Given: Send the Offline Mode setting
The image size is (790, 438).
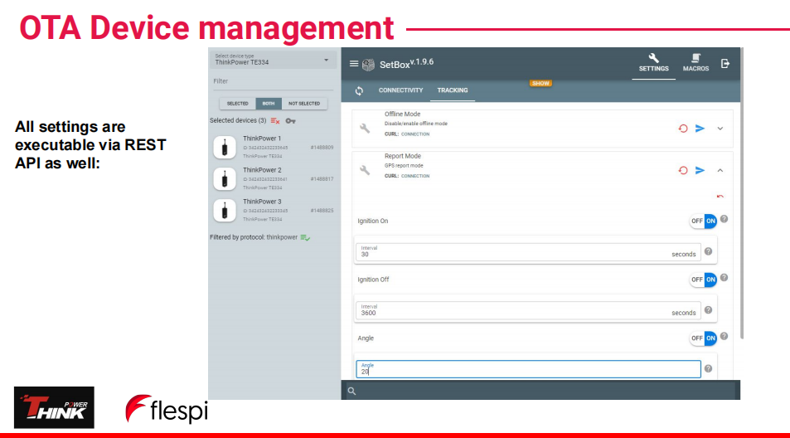Looking at the screenshot, I should (700, 129).
